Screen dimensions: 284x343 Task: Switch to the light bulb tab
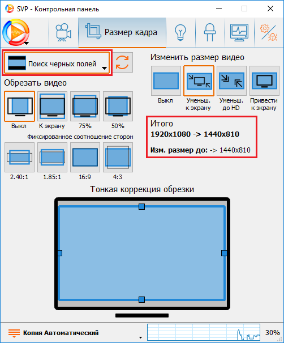point(180,32)
